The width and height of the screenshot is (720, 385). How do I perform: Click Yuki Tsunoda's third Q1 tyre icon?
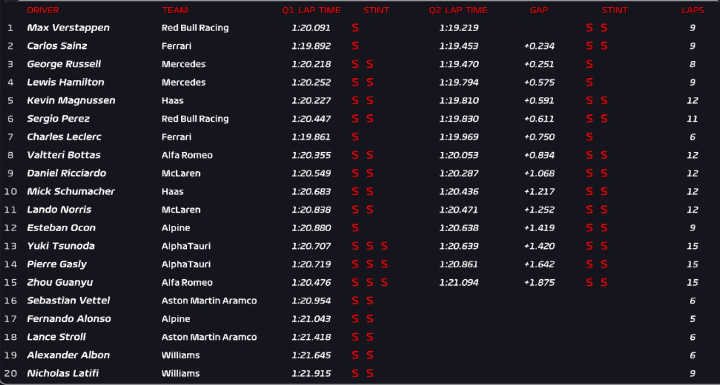(x=385, y=246)
